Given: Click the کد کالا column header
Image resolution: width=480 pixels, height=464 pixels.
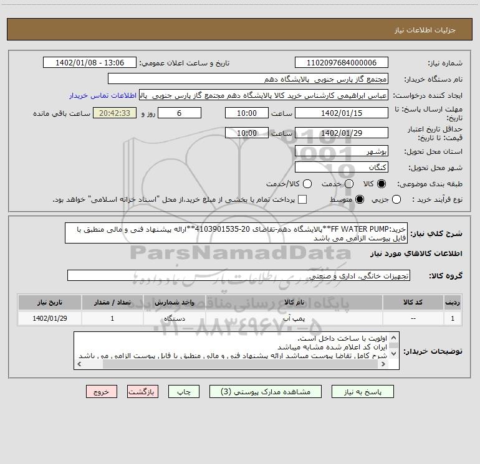Looking at the screenshot, I should pyautogui.click(x=413, y=303).
